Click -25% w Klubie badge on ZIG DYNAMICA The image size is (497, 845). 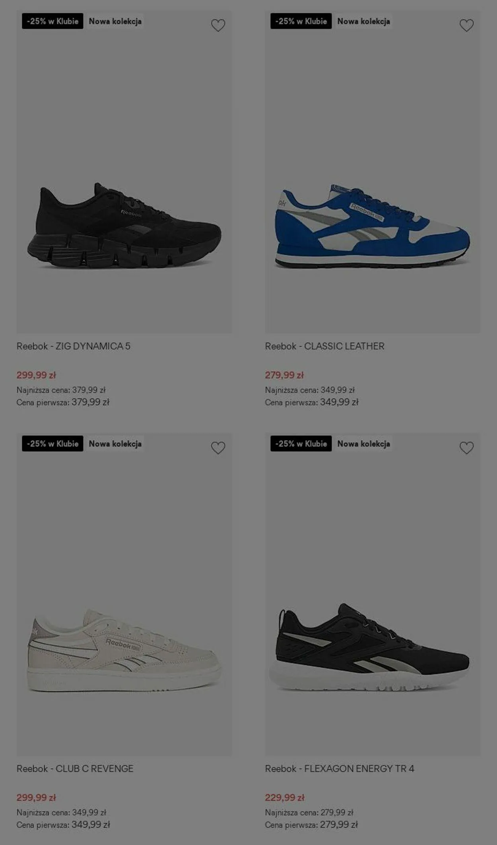(52, 21)
